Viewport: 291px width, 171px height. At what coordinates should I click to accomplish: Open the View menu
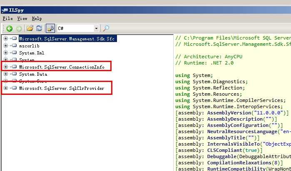pos(22,19)
